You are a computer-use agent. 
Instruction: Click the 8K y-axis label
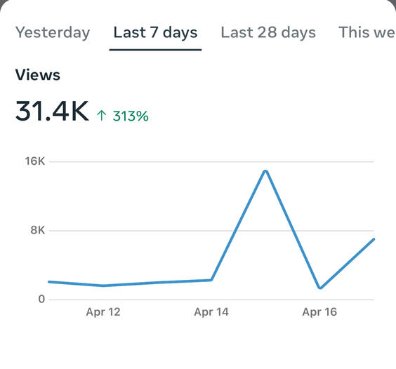coord(38,230)
